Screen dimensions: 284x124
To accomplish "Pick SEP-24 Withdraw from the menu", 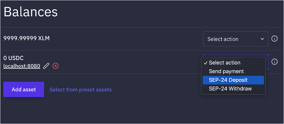I will (x=230, y=89).
